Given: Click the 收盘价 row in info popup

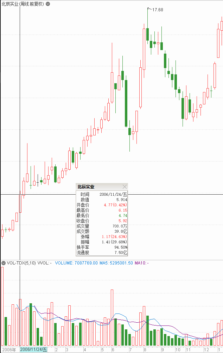Looking at the screenshot, I should [x=102, y=221].
